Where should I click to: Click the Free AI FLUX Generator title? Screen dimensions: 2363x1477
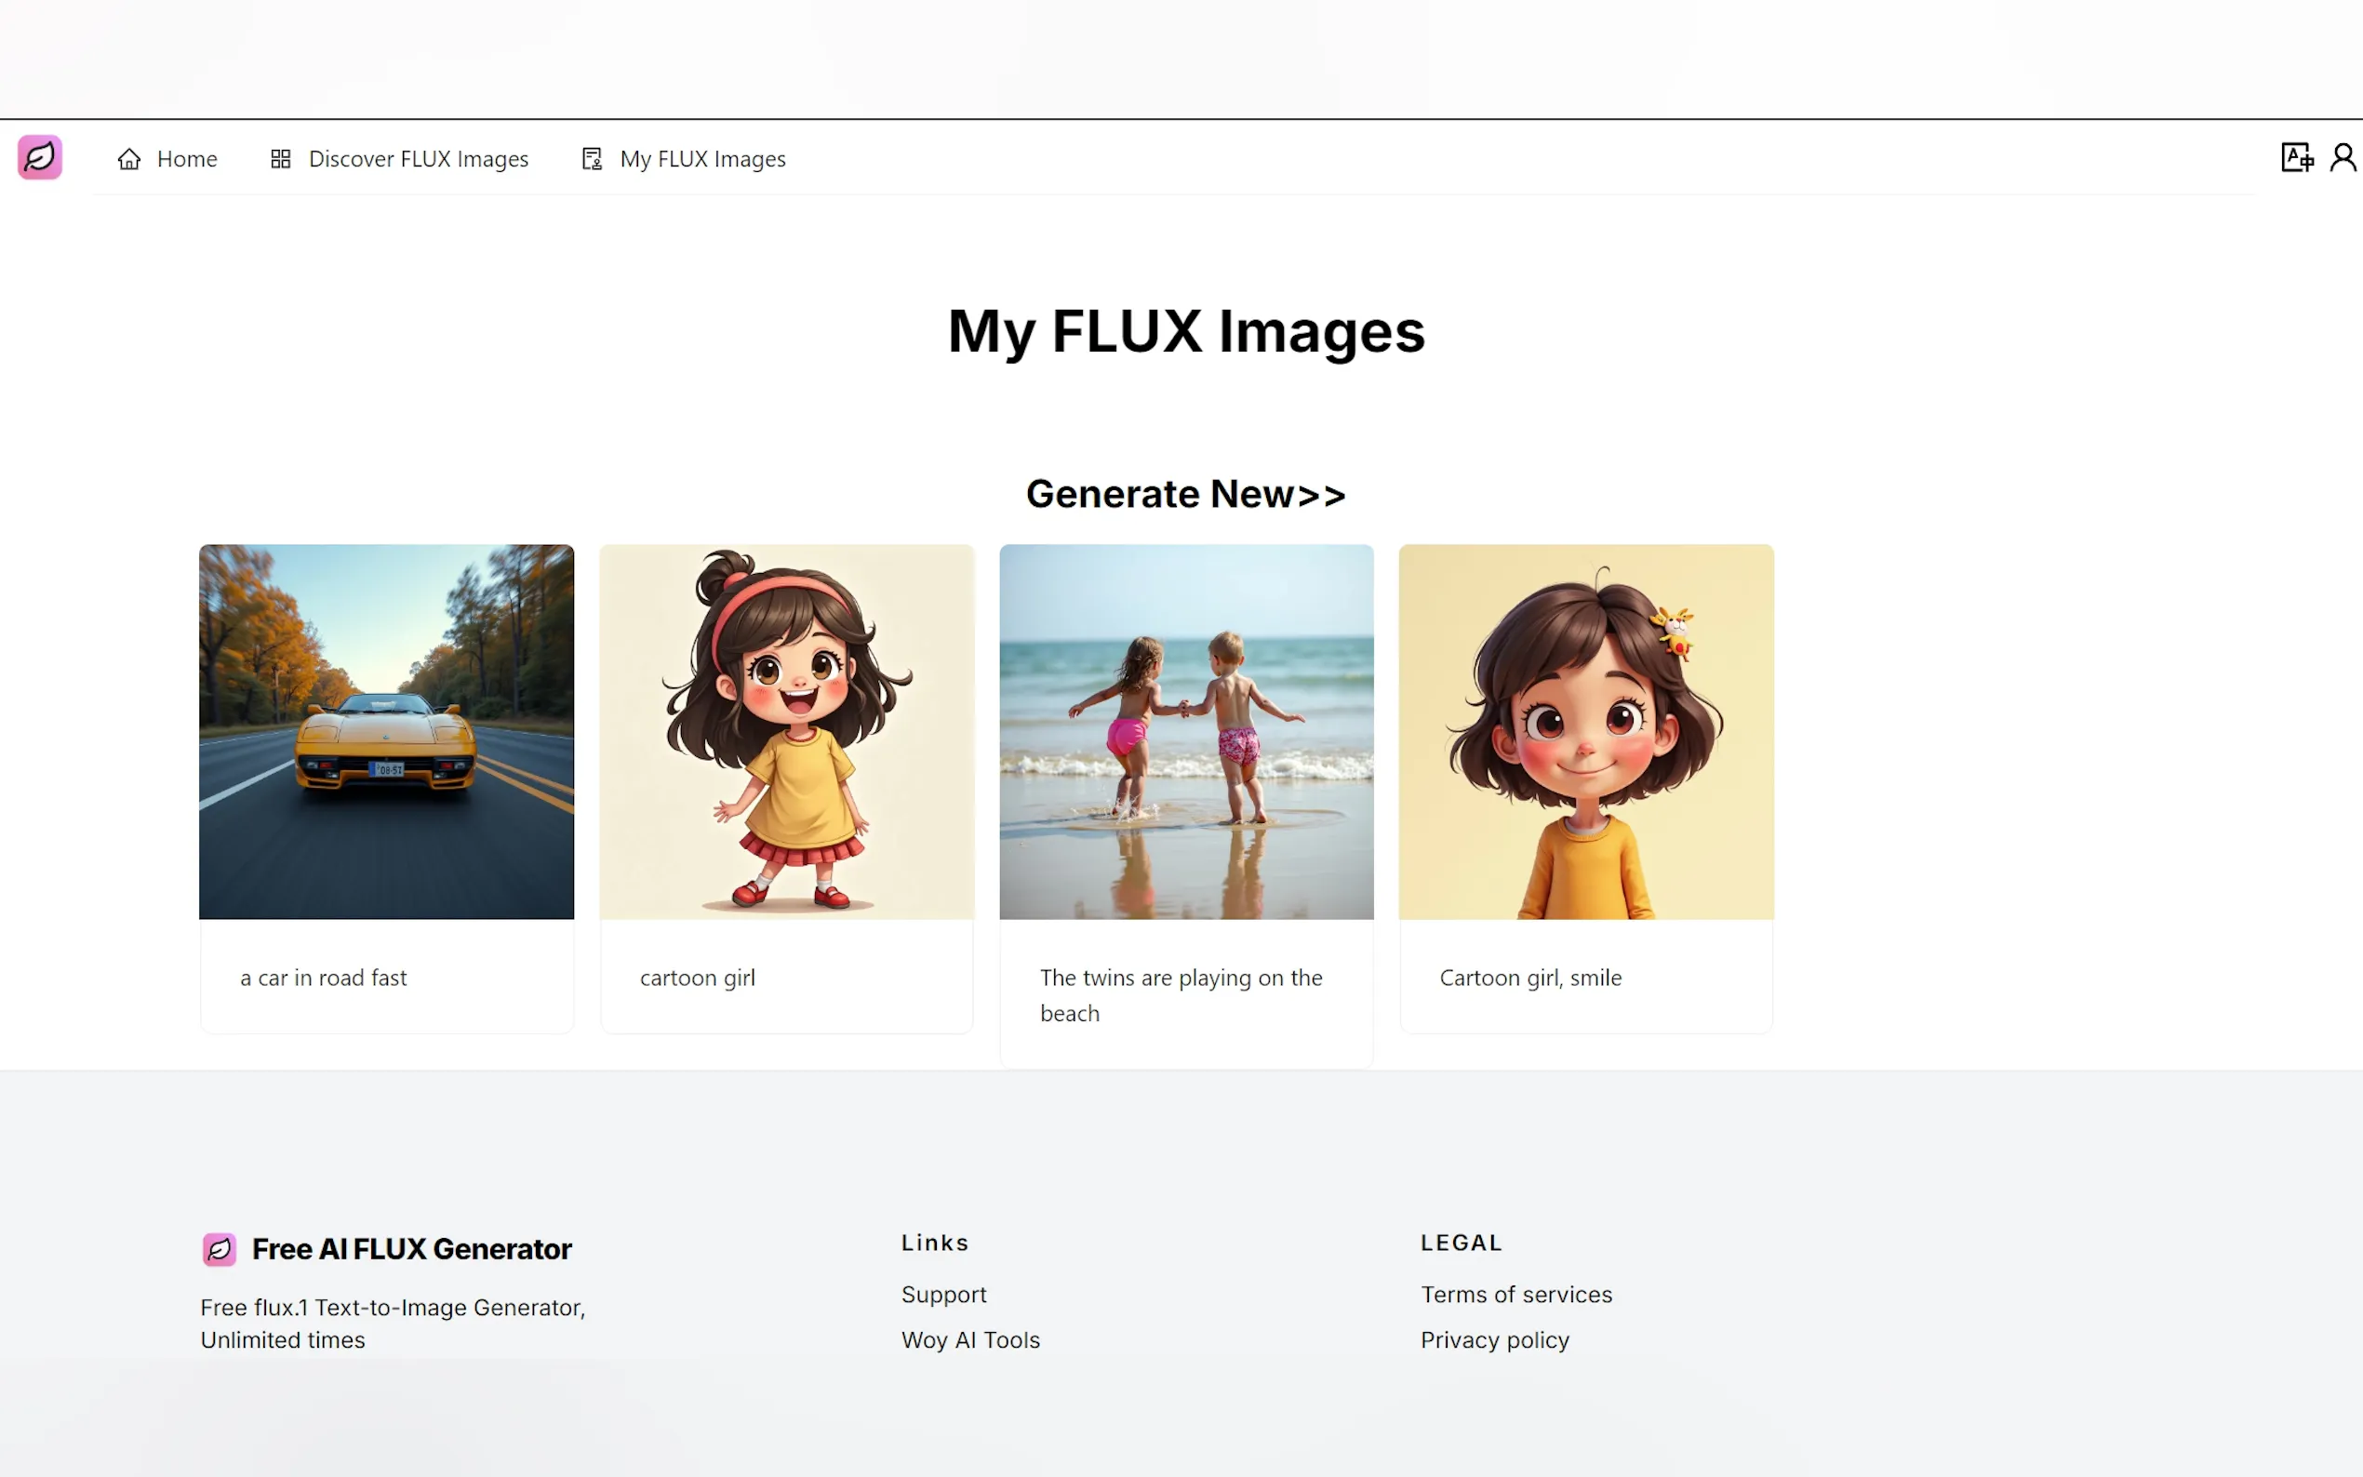[411, 1249]
